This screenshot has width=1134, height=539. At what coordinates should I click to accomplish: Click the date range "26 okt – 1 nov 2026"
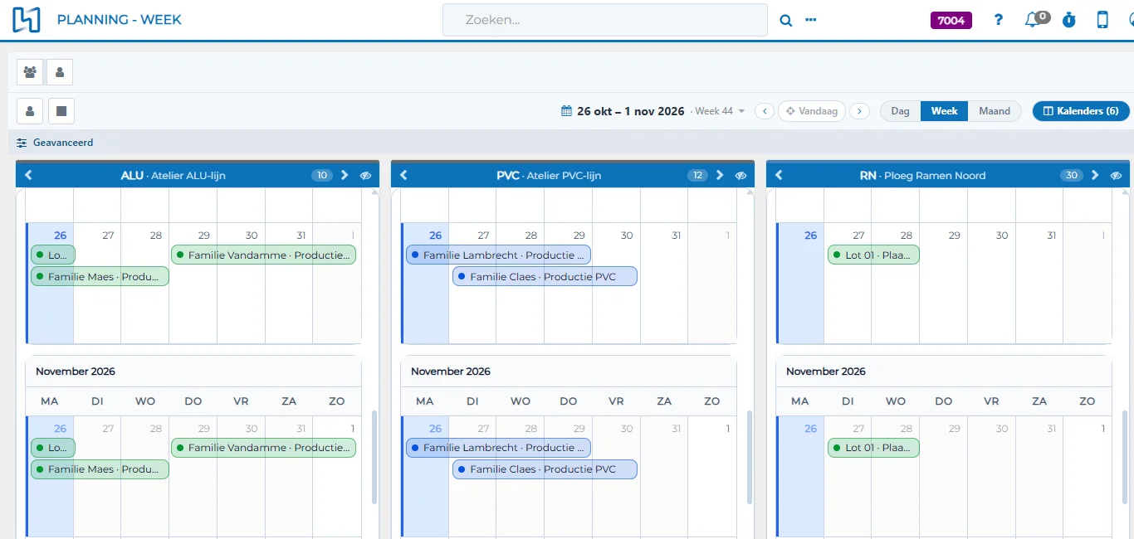point(631,111)
